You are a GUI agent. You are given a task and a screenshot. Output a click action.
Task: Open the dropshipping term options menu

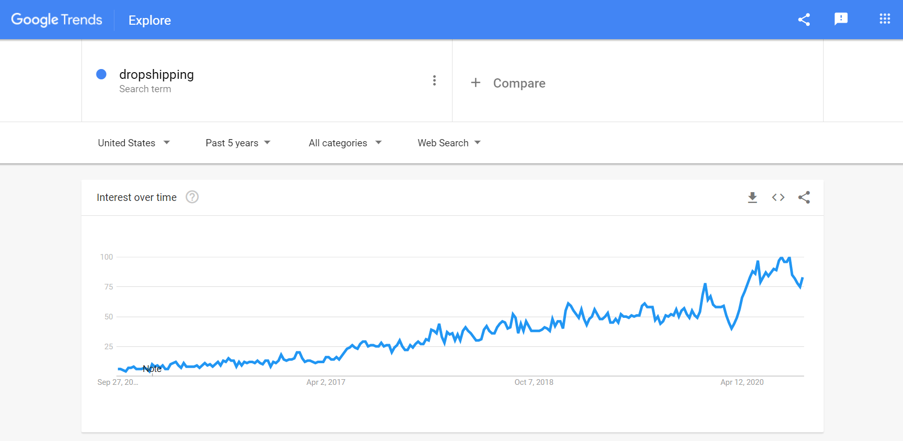tap(434, 80)
